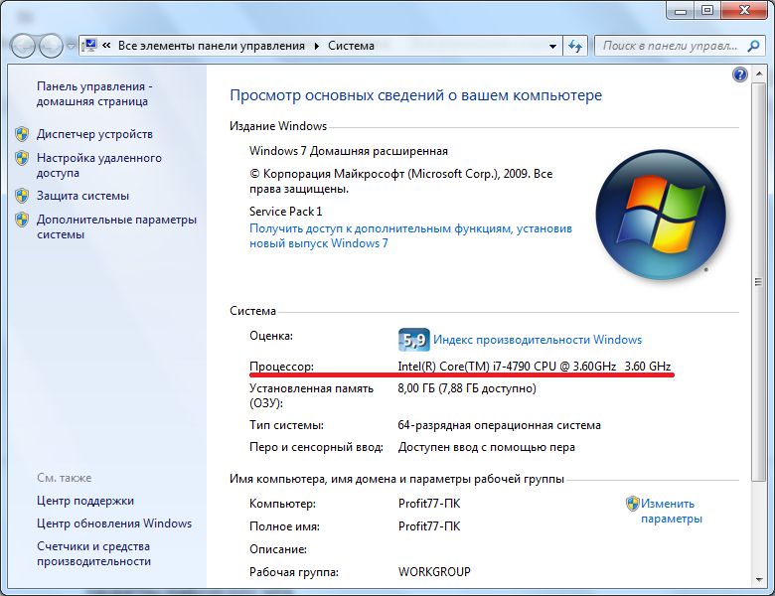The height and width of the screenshot is (596, 775).
Task: Click the shield icon beside "Защита системы"
Action: 22,196
